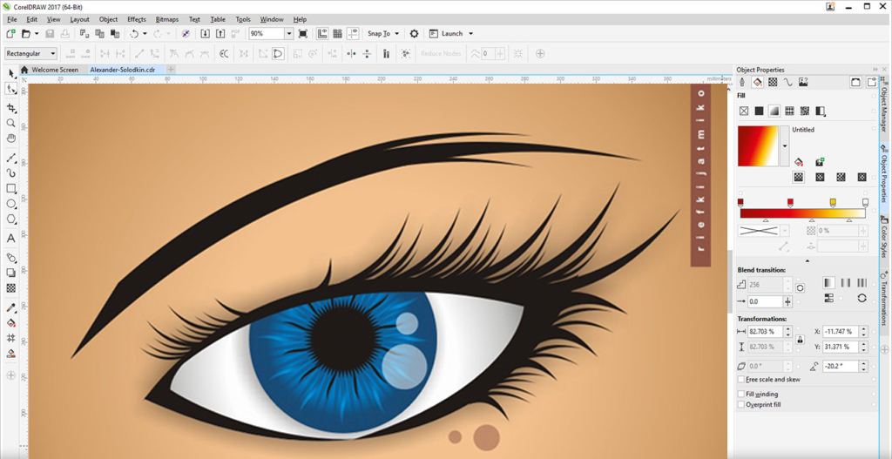Viewport: 892px width, 459px height.
Task: Enable the Overprint fill checkbox
Action: click(x=741, y=404)
